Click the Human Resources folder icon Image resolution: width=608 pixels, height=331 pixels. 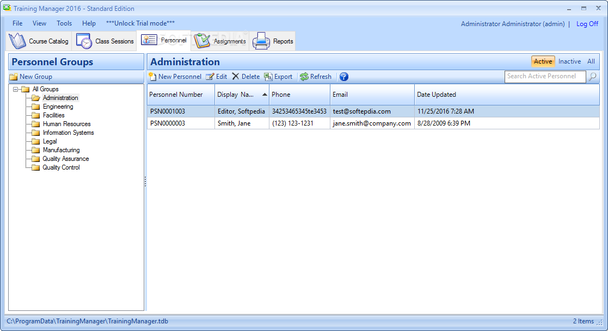[36, 124]
